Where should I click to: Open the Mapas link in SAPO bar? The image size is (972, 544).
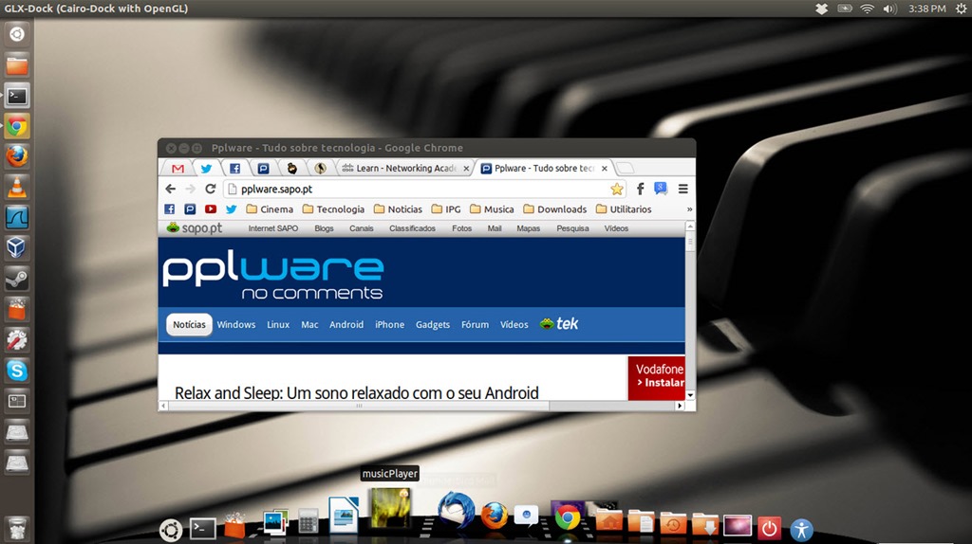click(x=528, y=228)
